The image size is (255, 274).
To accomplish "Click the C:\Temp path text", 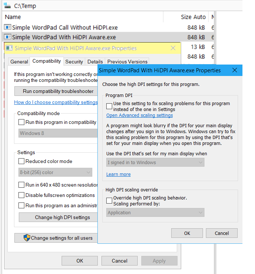I will 25,6.
